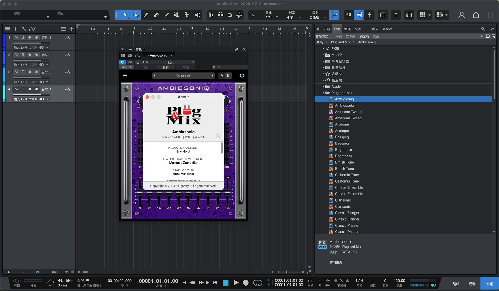Arm record on 音轨 3
Screen dimensions: 499x291
(30, 72)
